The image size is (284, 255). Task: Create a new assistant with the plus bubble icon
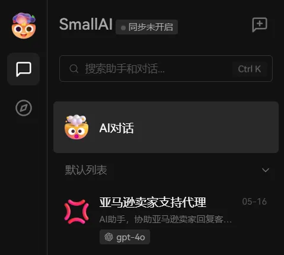click(260, 25)
